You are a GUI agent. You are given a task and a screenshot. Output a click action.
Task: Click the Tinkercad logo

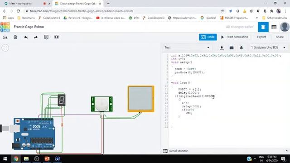[5, 27]
